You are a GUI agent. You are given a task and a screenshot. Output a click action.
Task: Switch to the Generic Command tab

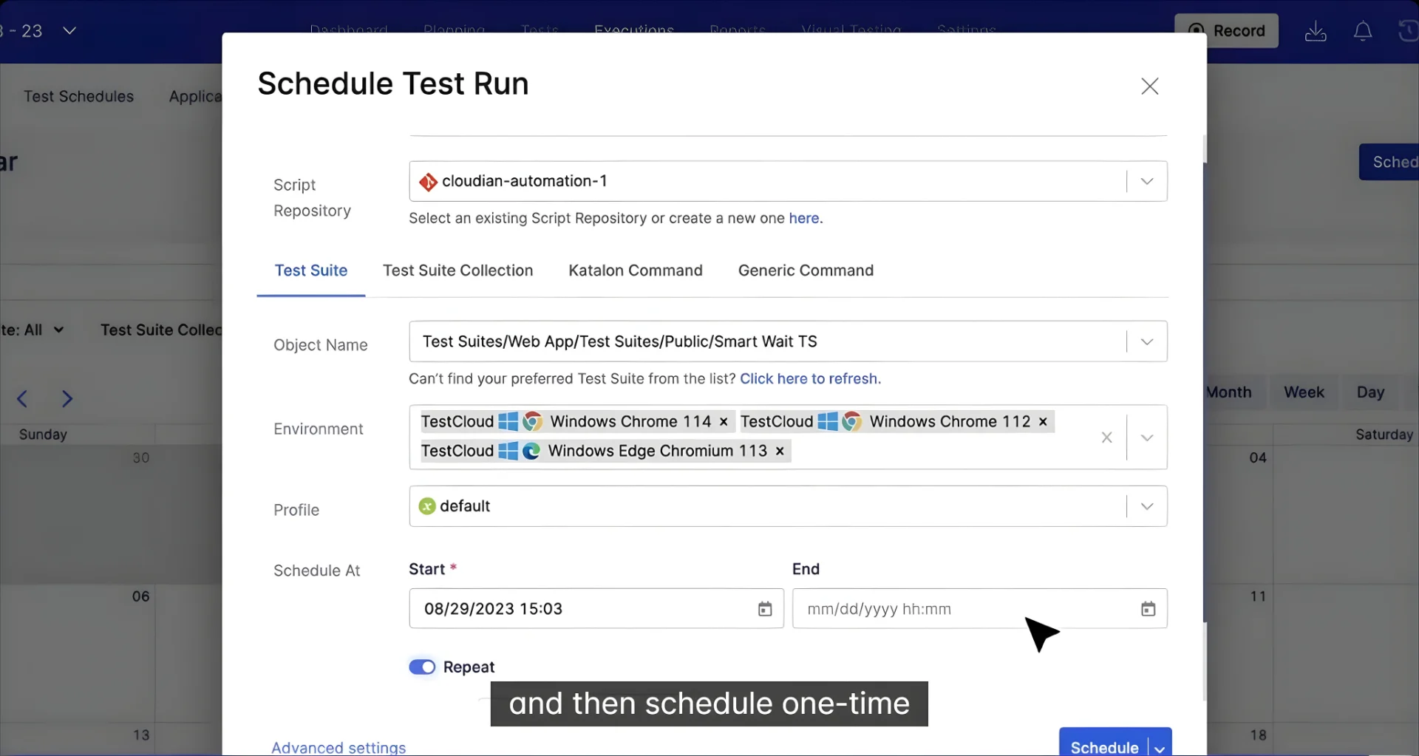pos(806,270)
